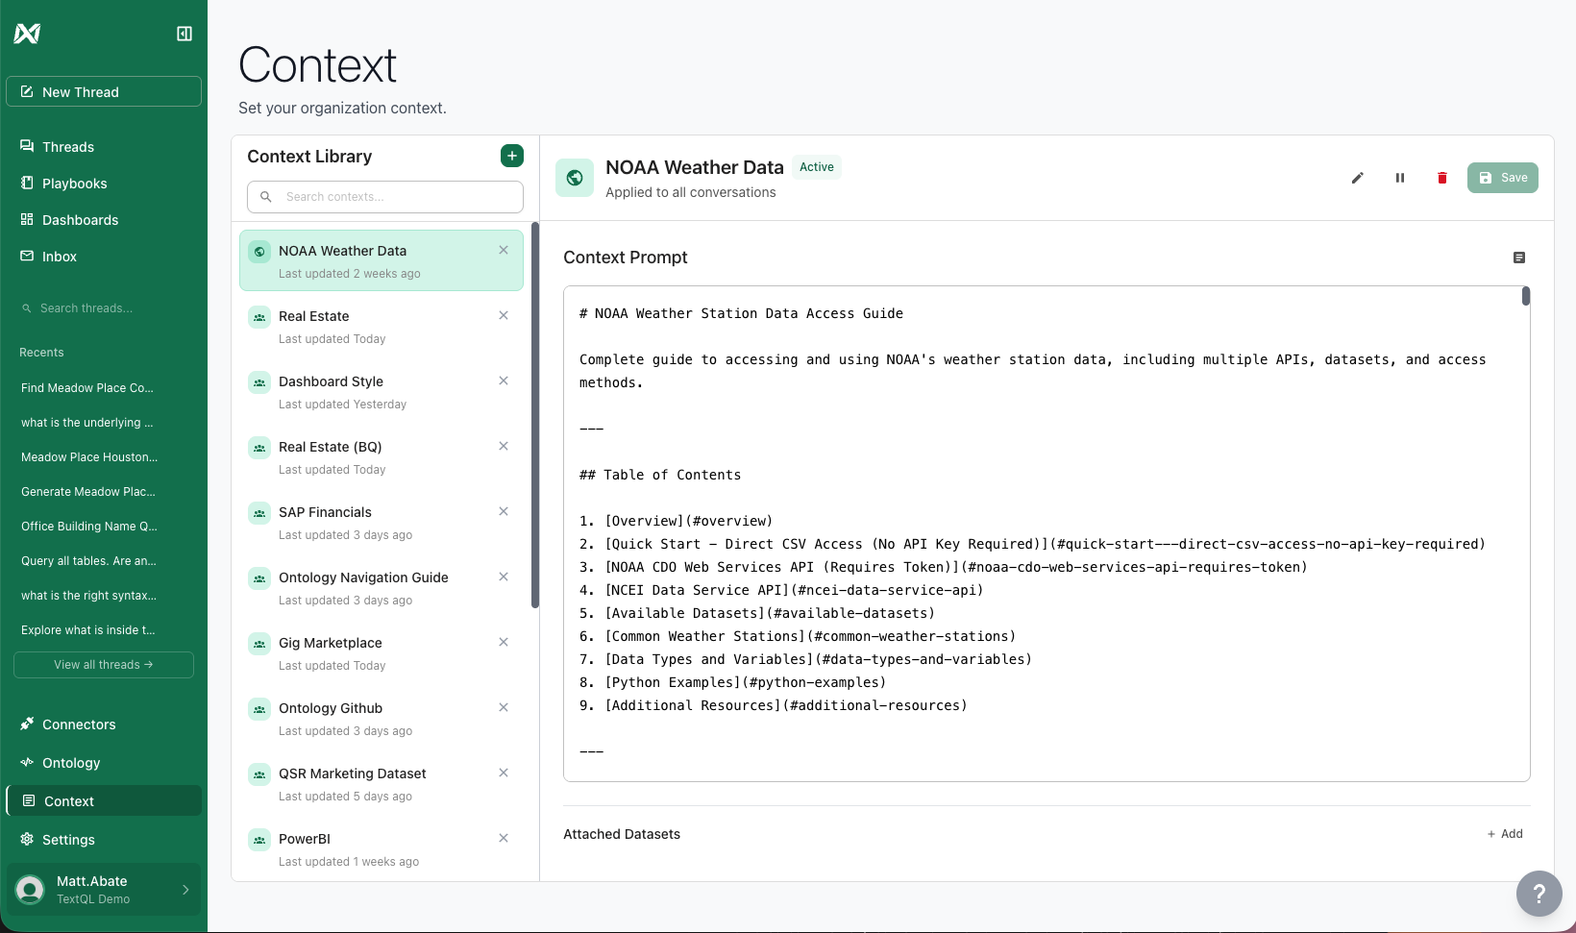Click the pencil icon to rename the context
The image size is (1576, 933).
coord(1358,178)
